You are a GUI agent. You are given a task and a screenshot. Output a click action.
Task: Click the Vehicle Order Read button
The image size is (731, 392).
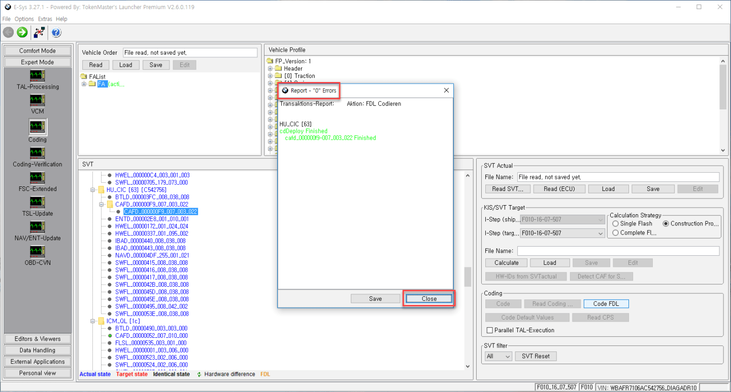(96, 65)
